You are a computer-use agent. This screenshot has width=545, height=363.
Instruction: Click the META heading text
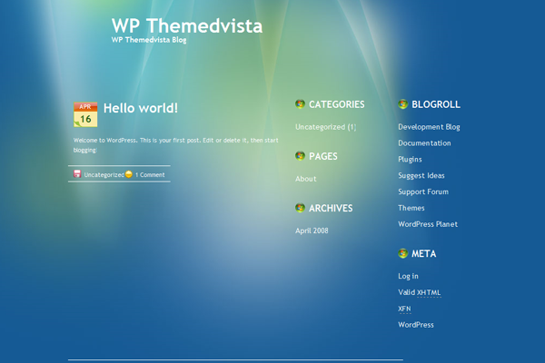point(423,253)
